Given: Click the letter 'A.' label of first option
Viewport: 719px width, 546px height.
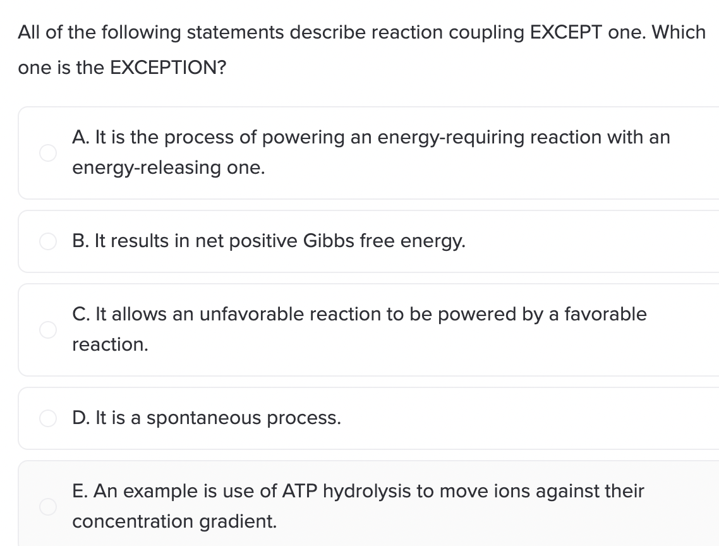Looking at the screenshot, I should pyautogui.click(x=81, y=137).
